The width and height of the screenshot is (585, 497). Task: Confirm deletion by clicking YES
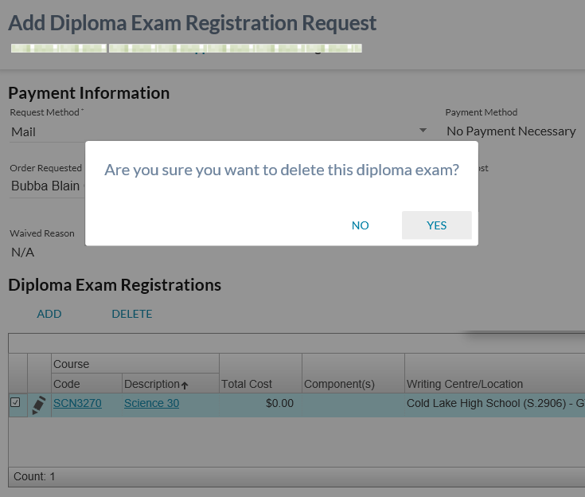(436, 225)
